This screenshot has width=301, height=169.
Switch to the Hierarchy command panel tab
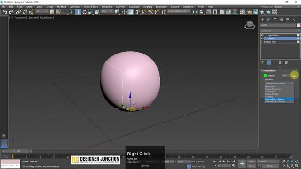click(275, 20)
